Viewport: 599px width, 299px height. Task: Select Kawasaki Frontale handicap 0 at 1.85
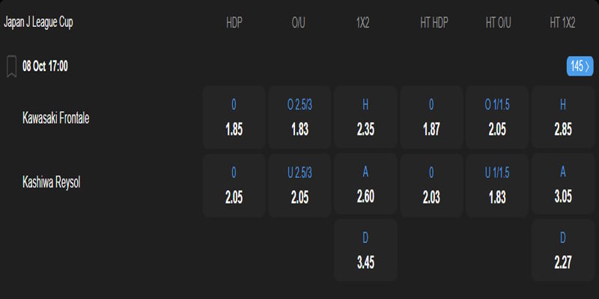coord(234,117)
